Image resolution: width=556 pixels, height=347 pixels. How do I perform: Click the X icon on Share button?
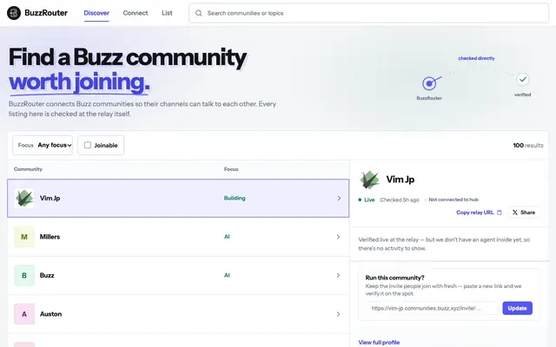coord(515,213)
